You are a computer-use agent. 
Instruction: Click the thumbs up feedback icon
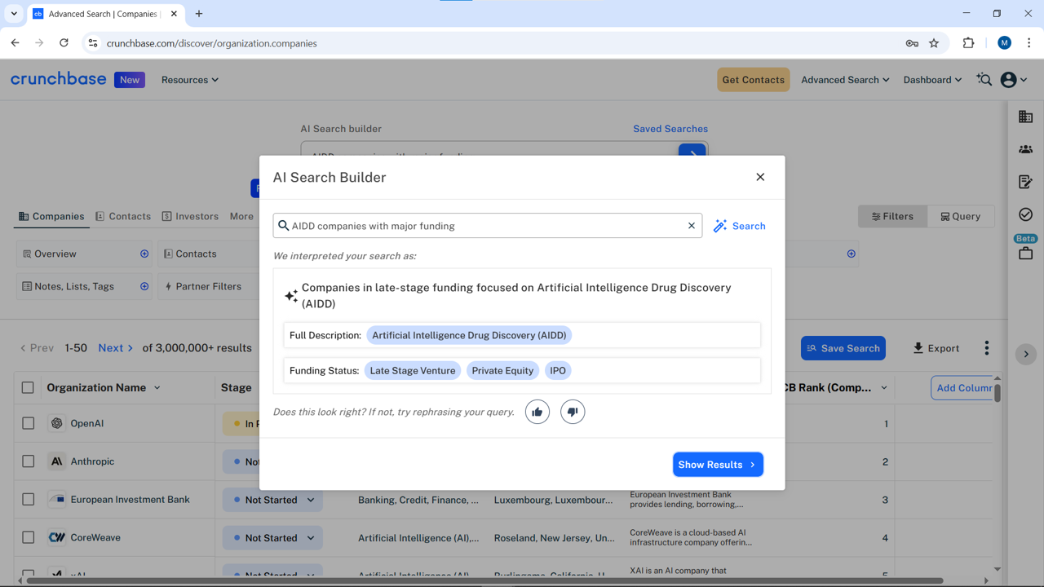[537, 412]
